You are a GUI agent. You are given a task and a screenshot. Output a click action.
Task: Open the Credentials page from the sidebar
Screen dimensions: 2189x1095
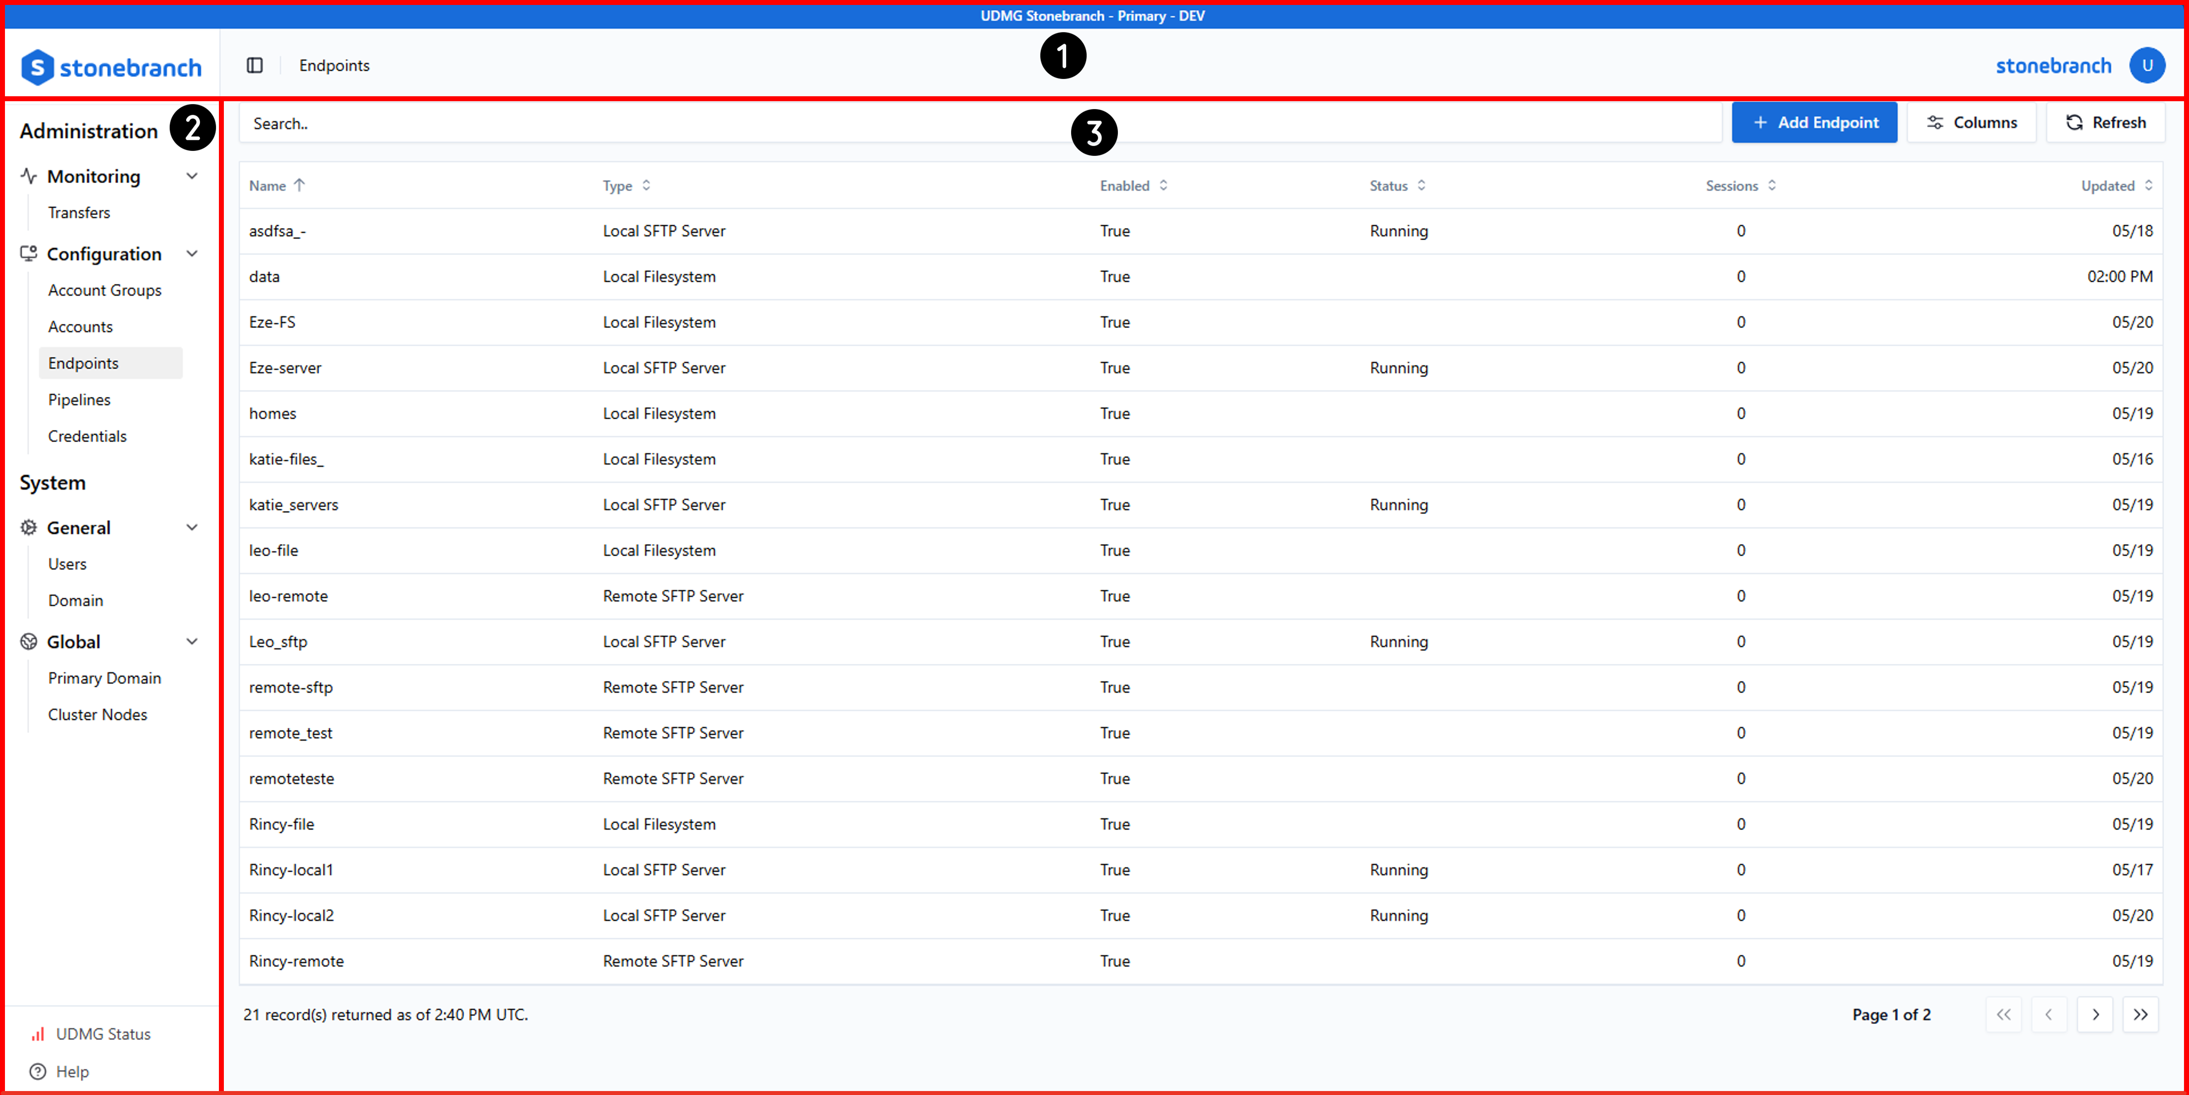(x=87, y=435)
